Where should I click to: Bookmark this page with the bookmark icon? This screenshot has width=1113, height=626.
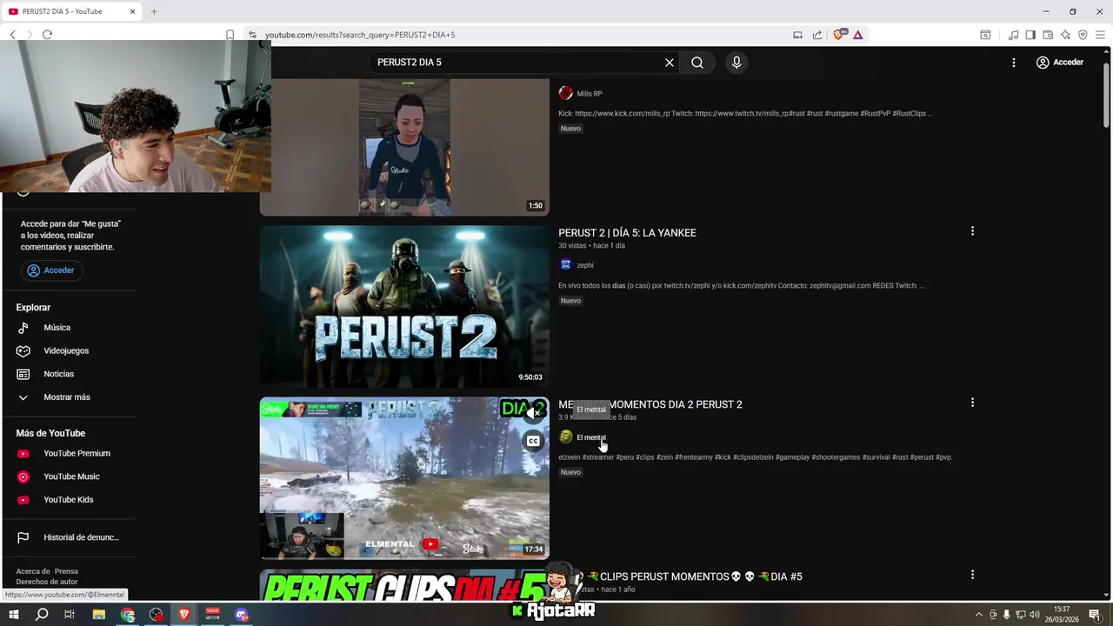[230, 35]
